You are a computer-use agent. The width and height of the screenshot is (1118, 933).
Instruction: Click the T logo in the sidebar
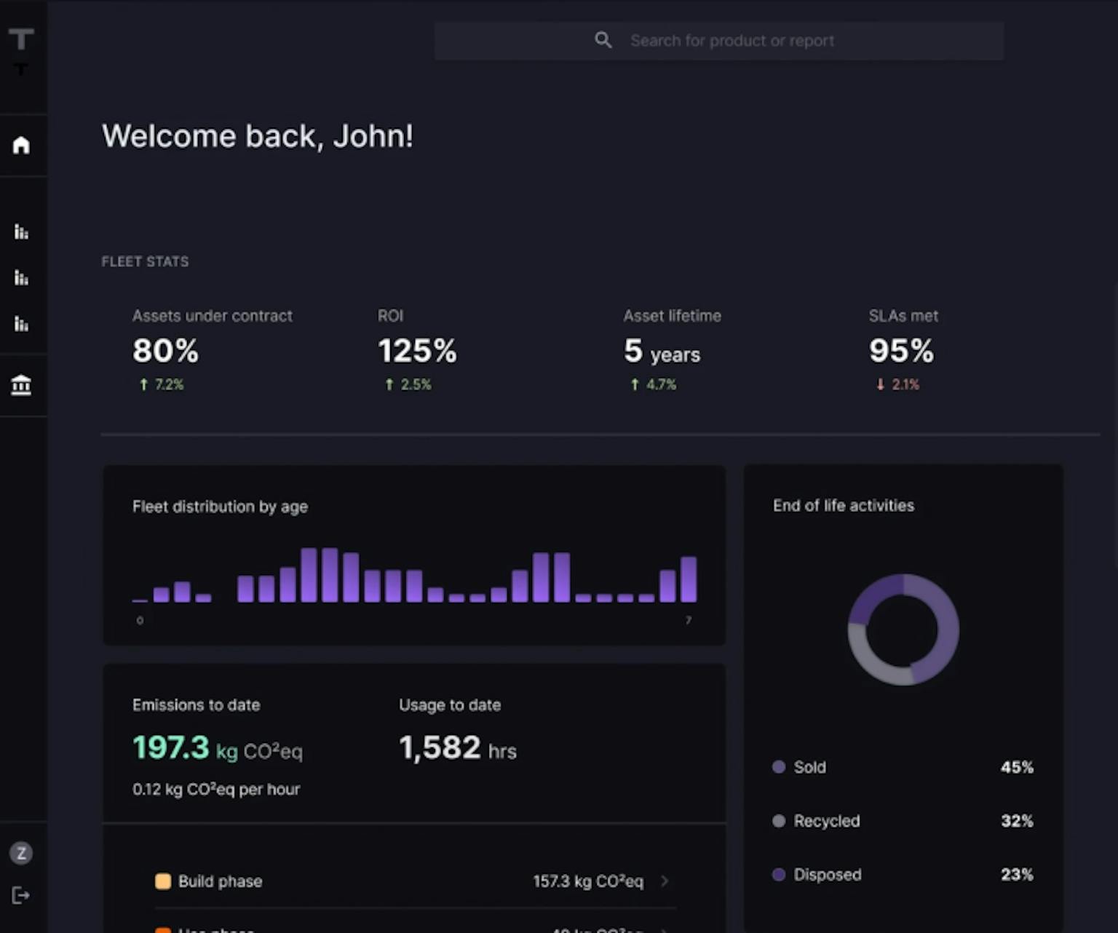[x=21, y=40]
